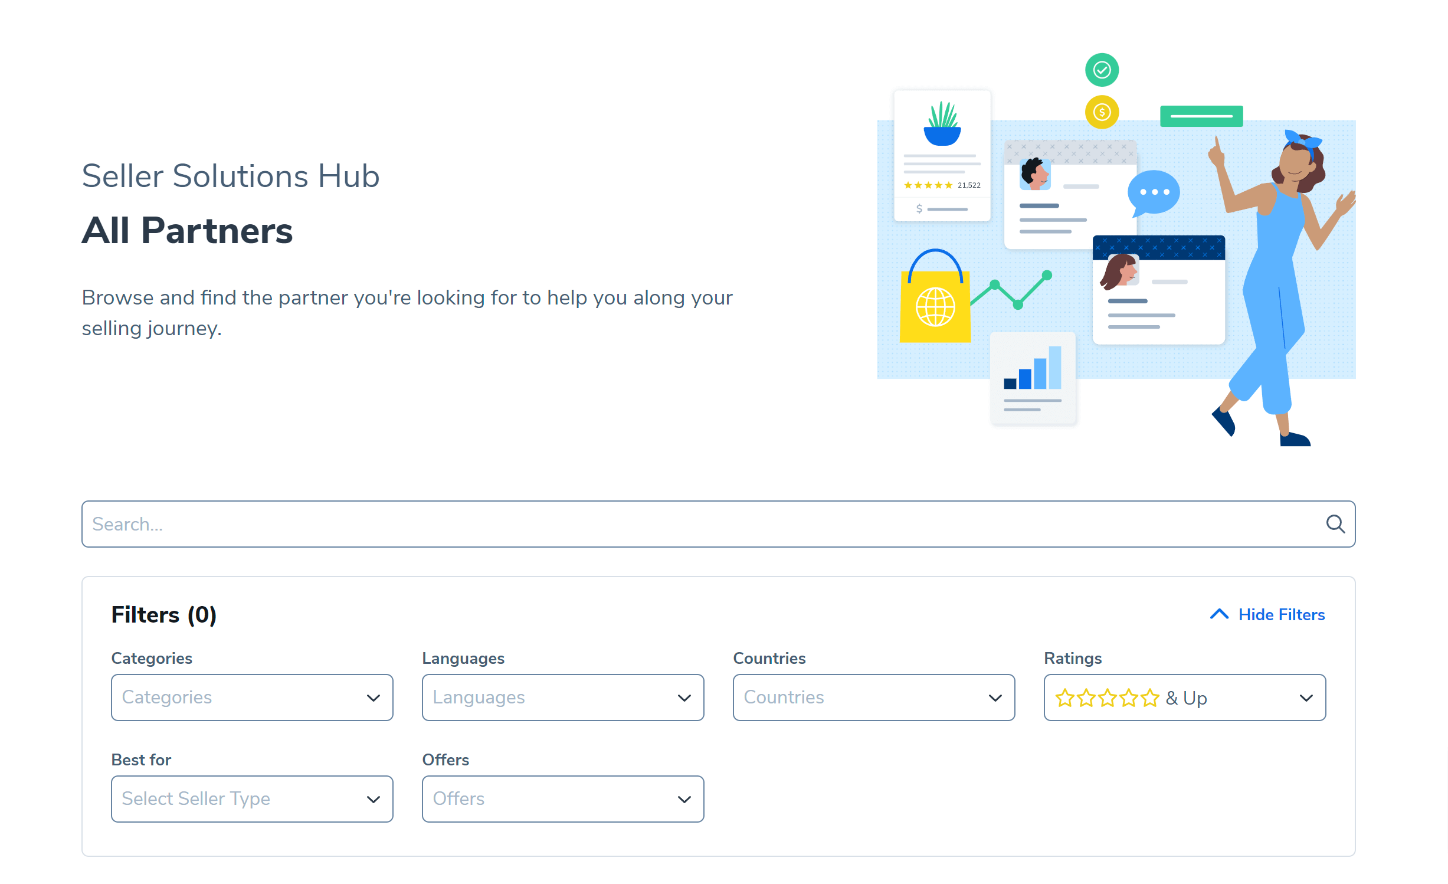Viewport: 1448px width, 884px height.
Task: Collapse the filters using Hide Filters
Action: coord(1269,614)
